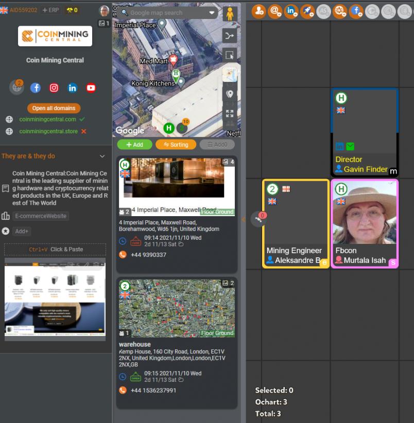414x423 pixels.
Task: Collapse the 'They are & they do' section
Action: (x=102, y=156)
